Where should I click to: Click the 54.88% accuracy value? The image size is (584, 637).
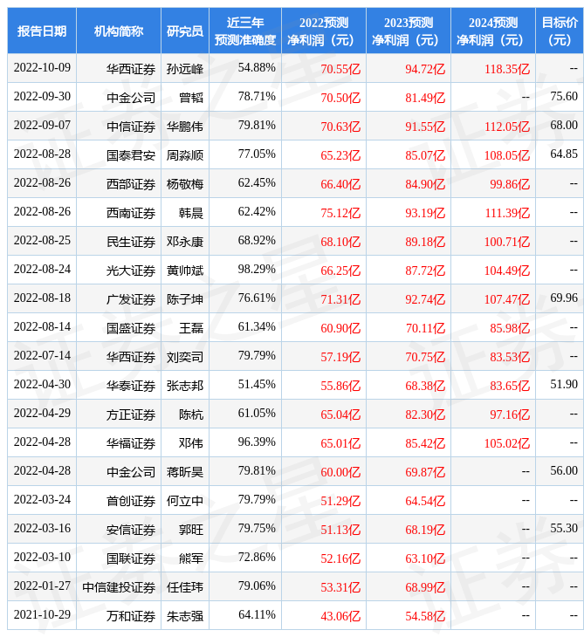pos(257,68)
